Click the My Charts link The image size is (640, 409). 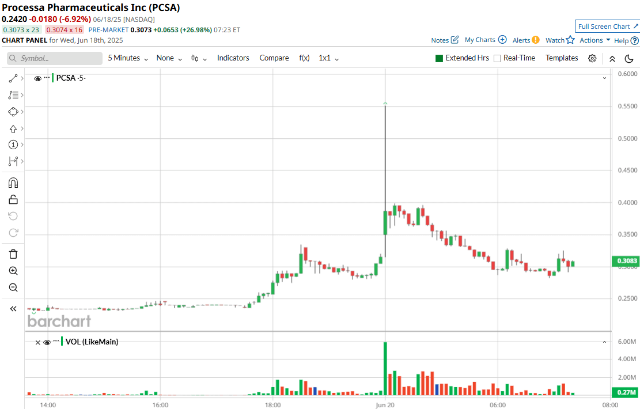pos(480,40)
